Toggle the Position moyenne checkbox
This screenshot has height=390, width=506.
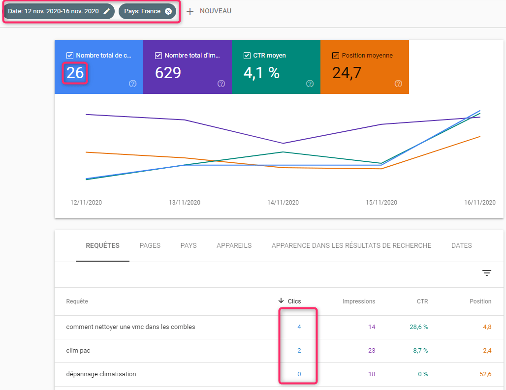pos(336,56)
